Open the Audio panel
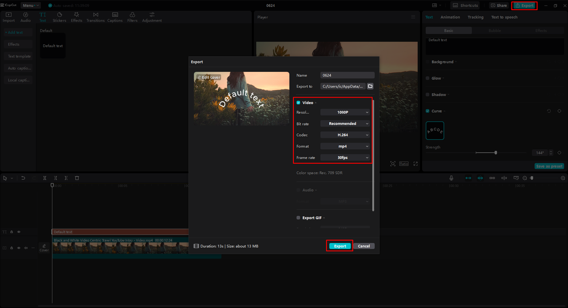This screenshot has width=568, height=308. click(x=26, y=17)
